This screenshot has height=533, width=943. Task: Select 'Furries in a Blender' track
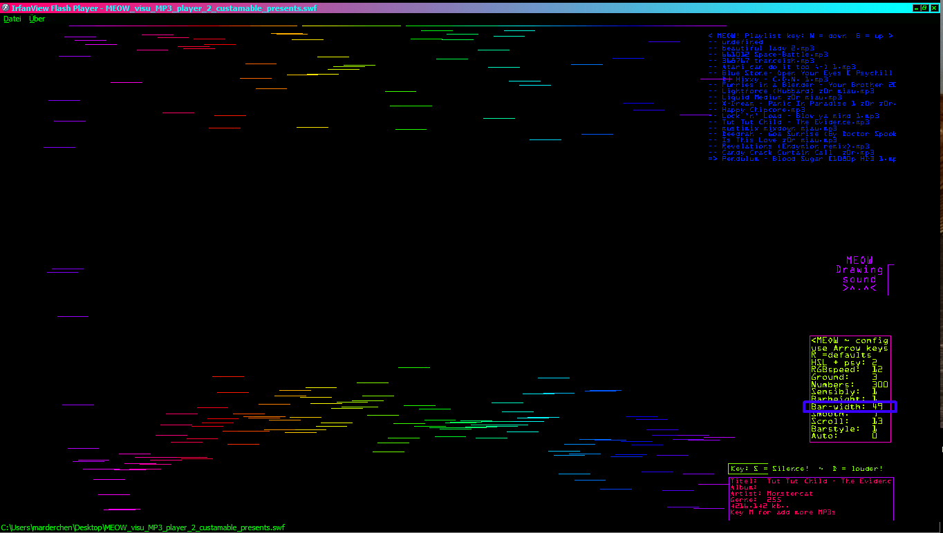[802, 85]
